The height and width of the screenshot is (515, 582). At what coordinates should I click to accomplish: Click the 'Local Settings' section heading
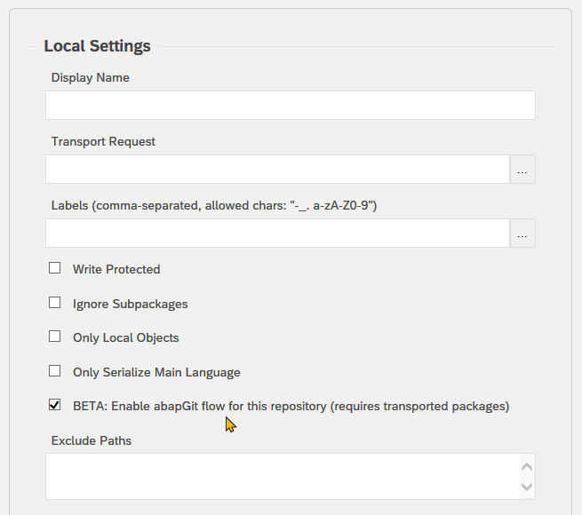click(97, 46)
